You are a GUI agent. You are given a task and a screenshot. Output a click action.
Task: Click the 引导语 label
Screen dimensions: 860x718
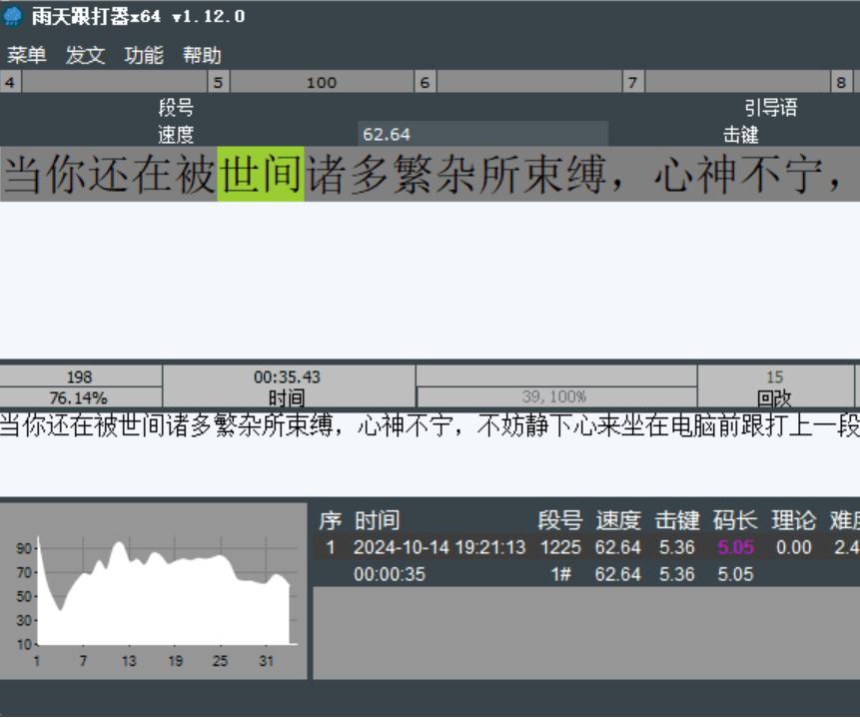tap(770, 108)
